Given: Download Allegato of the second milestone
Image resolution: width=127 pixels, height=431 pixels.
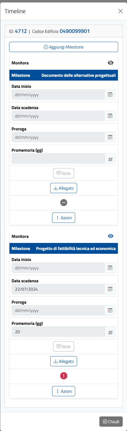Looking at the screenshot, I should [64, 362].
